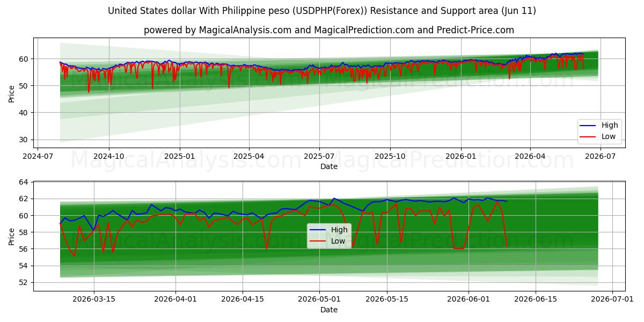Click the 'powered by MagicalAnalysis.com' subtitle
The image size is (644, 322).
329,30
